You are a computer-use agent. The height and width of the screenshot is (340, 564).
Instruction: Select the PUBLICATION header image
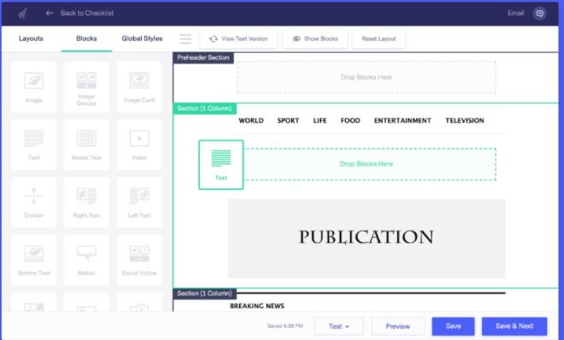click(x=367, y=238)
